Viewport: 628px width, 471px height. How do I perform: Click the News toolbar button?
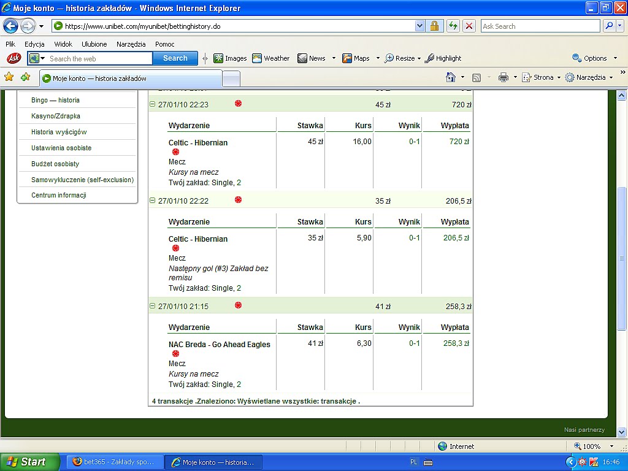[x=312, y=58]
